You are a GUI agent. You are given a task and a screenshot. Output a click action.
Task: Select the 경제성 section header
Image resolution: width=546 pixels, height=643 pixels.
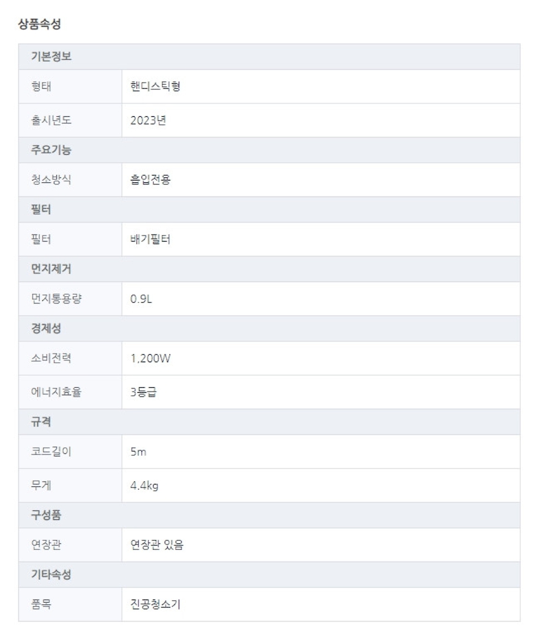269,329
